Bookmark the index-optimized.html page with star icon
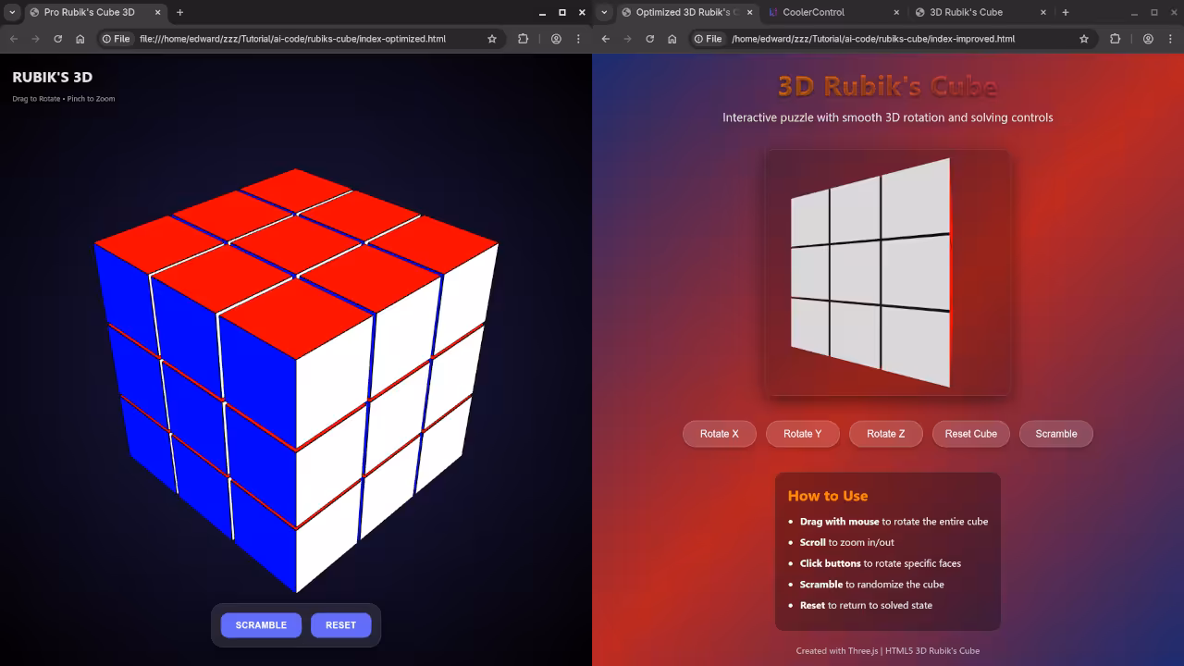Image resolution: width=1184 pixels, height=666 pixels. tap(492, 39)
